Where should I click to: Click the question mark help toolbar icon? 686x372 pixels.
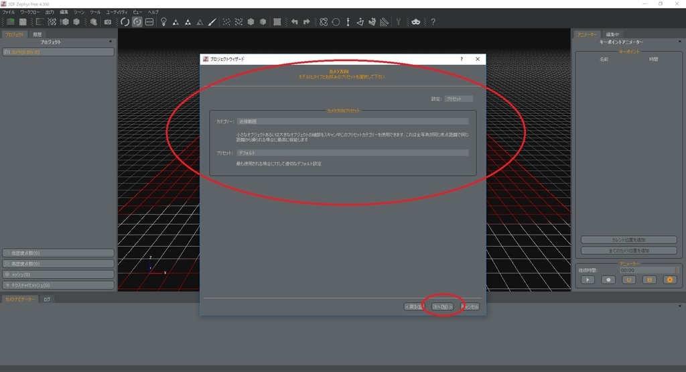[x=433, y=22]
